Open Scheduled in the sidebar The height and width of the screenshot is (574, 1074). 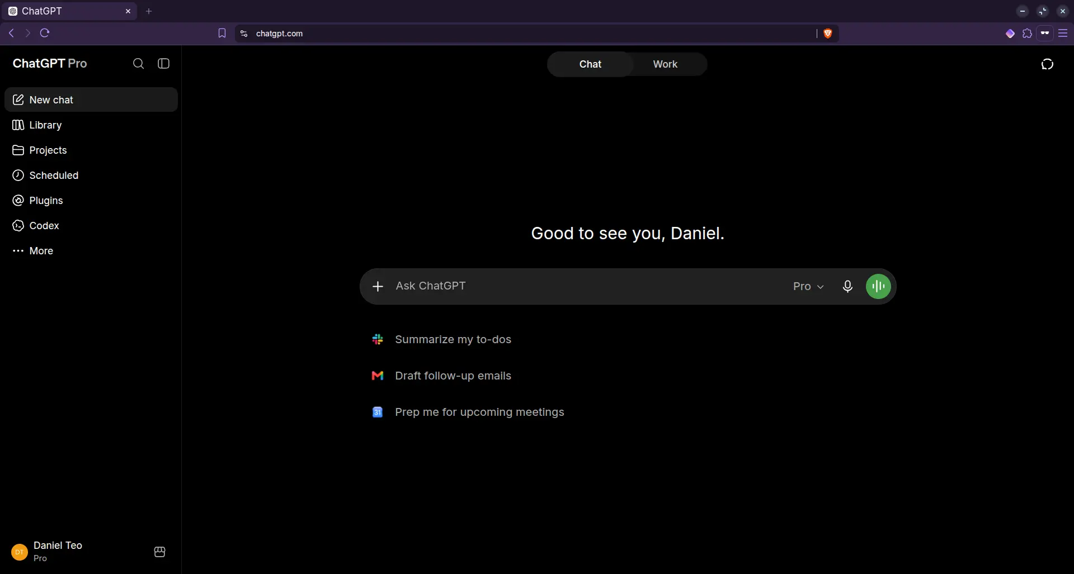pos(91,175)
